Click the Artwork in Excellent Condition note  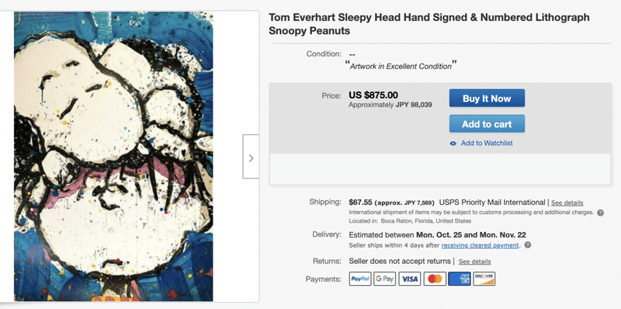pyautogui.click(x=401, y=67)
